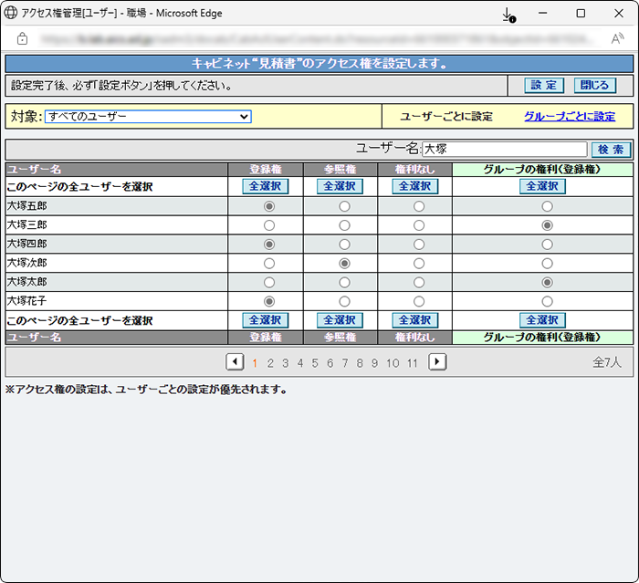
Task: Click bottom 全選択 under グループの権利
Action: coord(542,320)
